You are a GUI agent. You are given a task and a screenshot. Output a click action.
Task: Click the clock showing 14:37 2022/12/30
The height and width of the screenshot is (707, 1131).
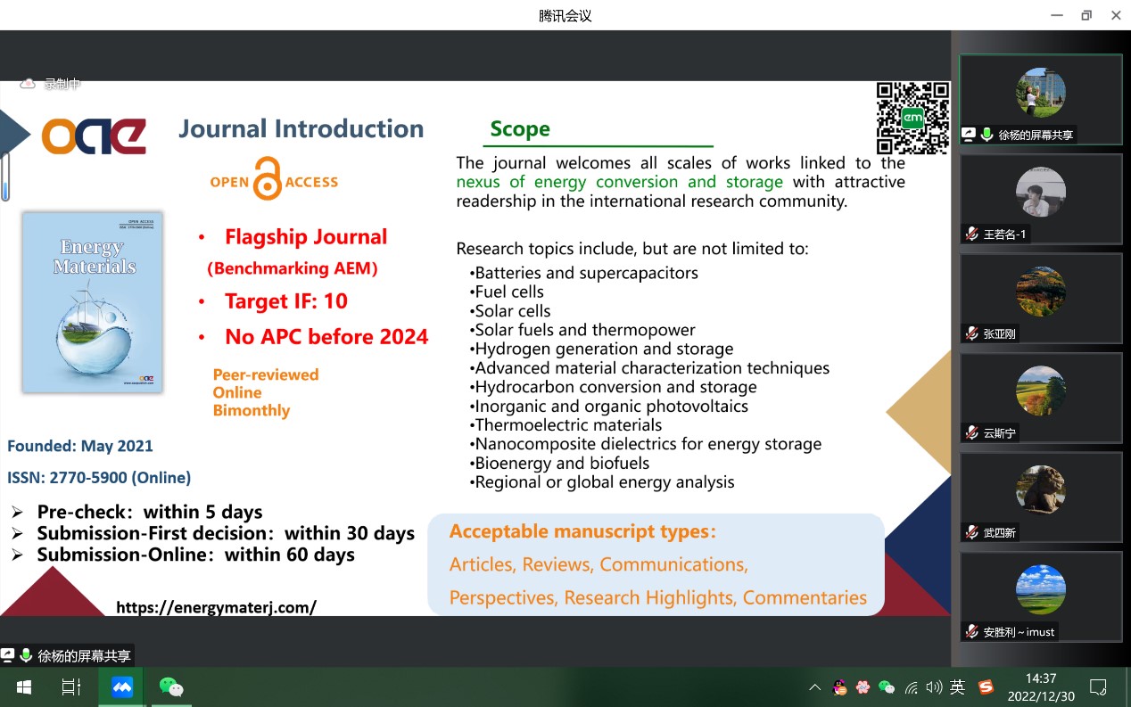[x=1041, y=687]
